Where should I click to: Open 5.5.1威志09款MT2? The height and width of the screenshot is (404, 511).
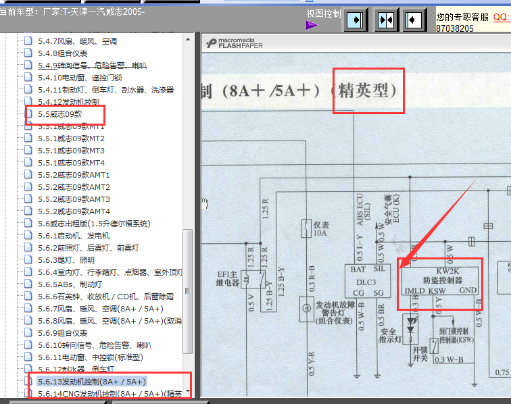pos(71,138)
